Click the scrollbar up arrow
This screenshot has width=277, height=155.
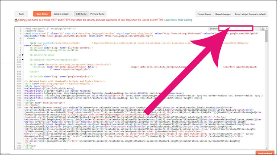coord(267,28)
